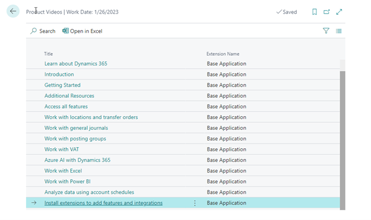Click the Saved status indicator
371x220 pixels.
(287, 12)
